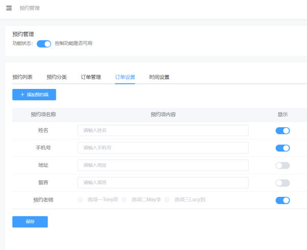Click the 请输入手机号 input field
Viewport: 307px width, 250px height.
click(163, 148)
